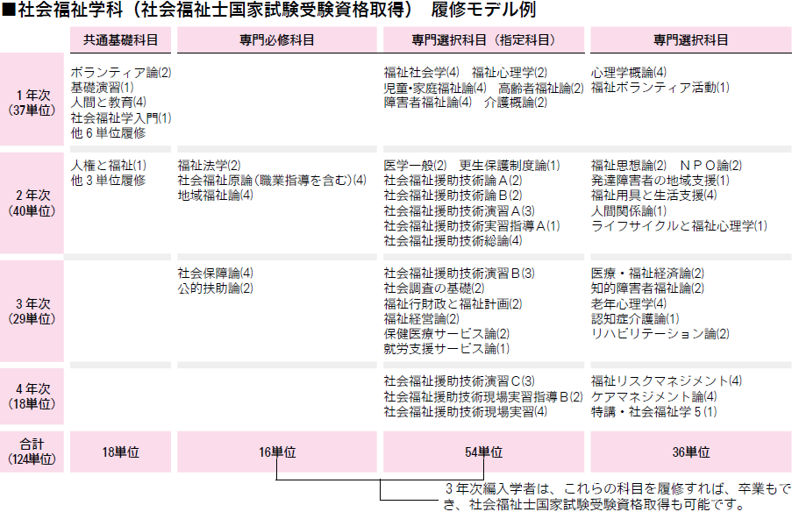This screenshot has height=512, width=792.
Task: Click 認知症介護論(1) entry
Action: click(635, 319)
